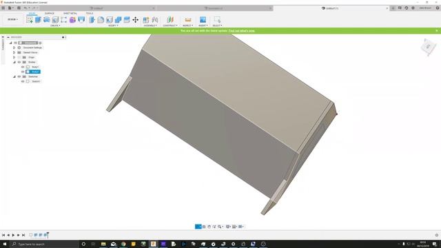
Task: Open the Assemble dropdown menu
Action: (150, 25)
